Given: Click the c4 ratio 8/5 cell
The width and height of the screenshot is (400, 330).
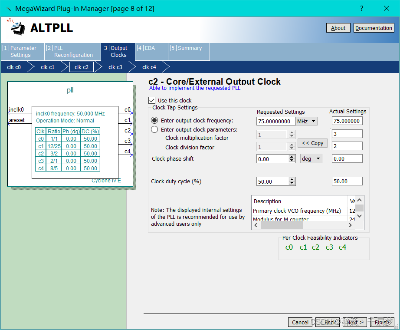Looking at the screenshot, I should [54, 168].
